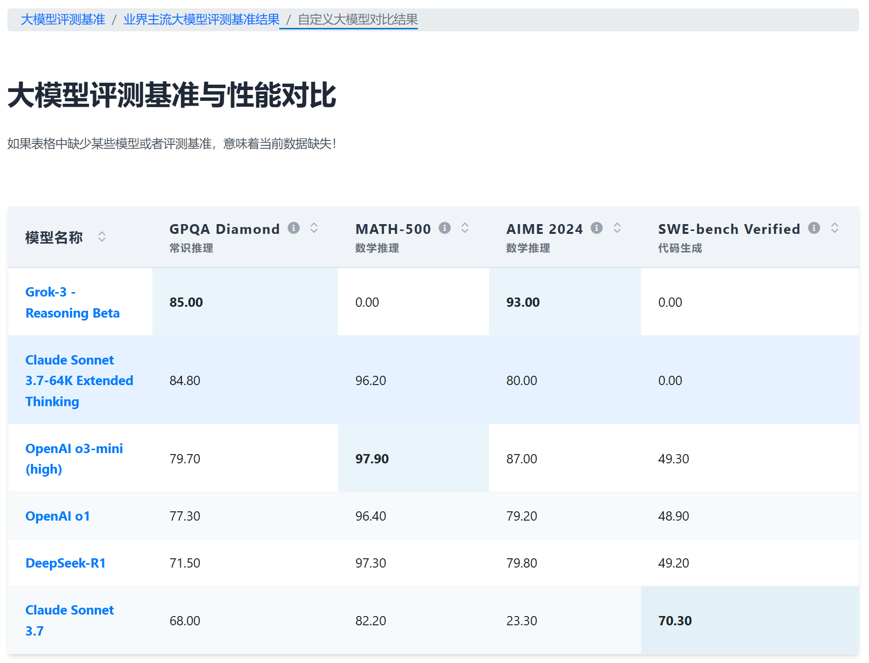869x663 pixels.
Task: Sort table by 模型名称 column arrows
Action: pos(101,237)
